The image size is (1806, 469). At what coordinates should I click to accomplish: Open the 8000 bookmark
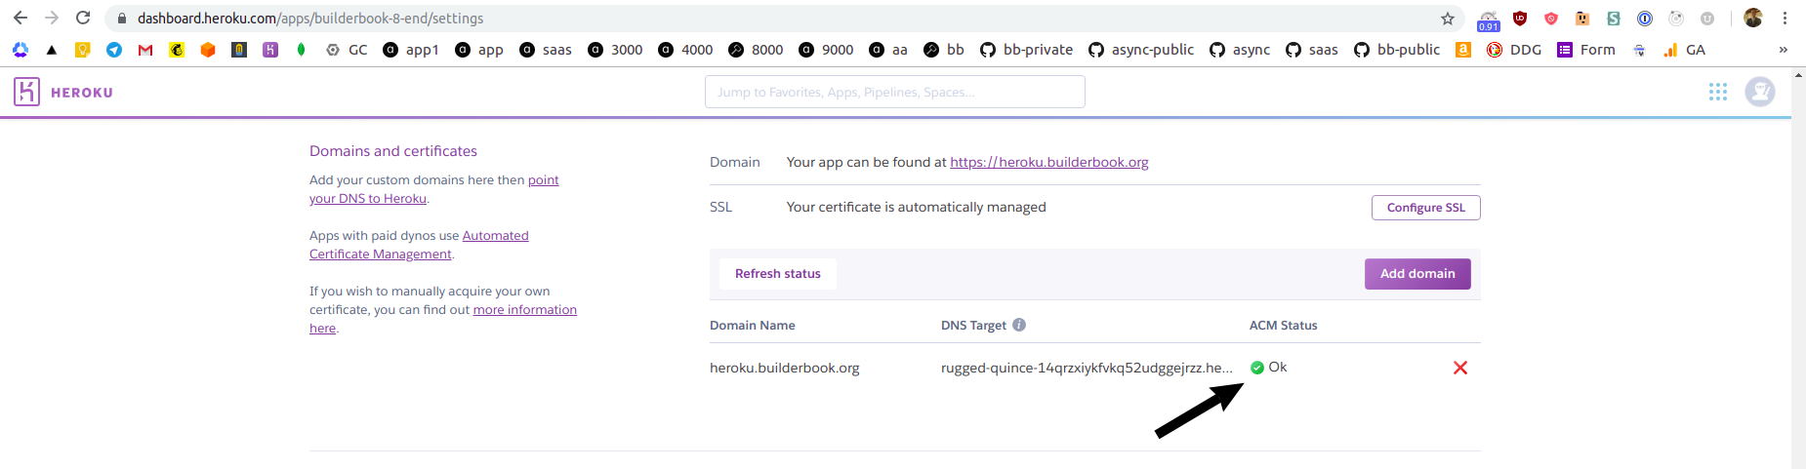756,50
